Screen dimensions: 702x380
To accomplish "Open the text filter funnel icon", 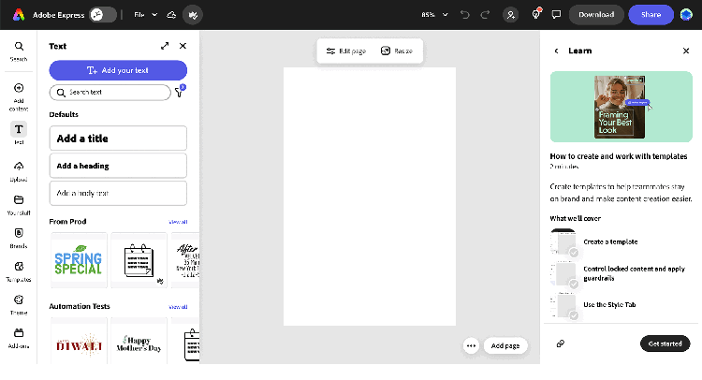I will (x=179, y=92).
